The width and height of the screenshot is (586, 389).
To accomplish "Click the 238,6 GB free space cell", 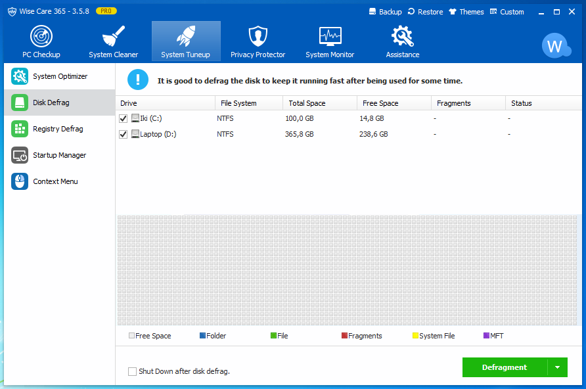I will (373, 134).
